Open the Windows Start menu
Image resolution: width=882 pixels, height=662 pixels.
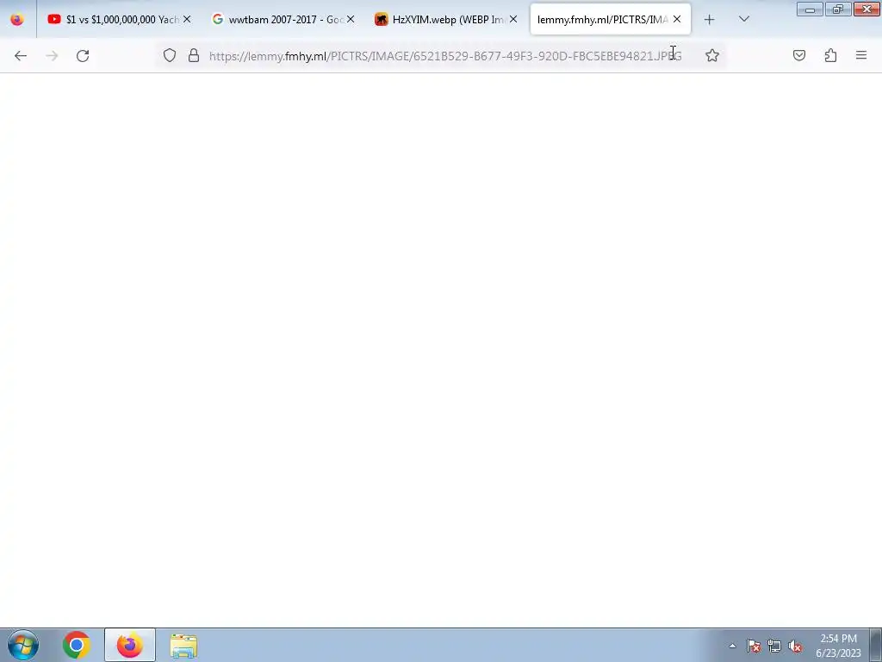23,645
